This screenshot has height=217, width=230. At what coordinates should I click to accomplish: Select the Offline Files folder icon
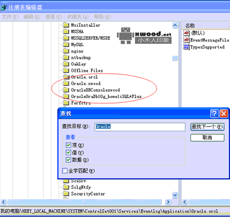pos(66,71)
